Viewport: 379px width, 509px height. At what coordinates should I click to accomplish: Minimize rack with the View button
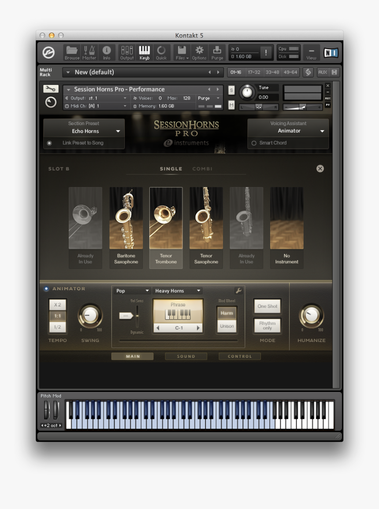(311, 53)
